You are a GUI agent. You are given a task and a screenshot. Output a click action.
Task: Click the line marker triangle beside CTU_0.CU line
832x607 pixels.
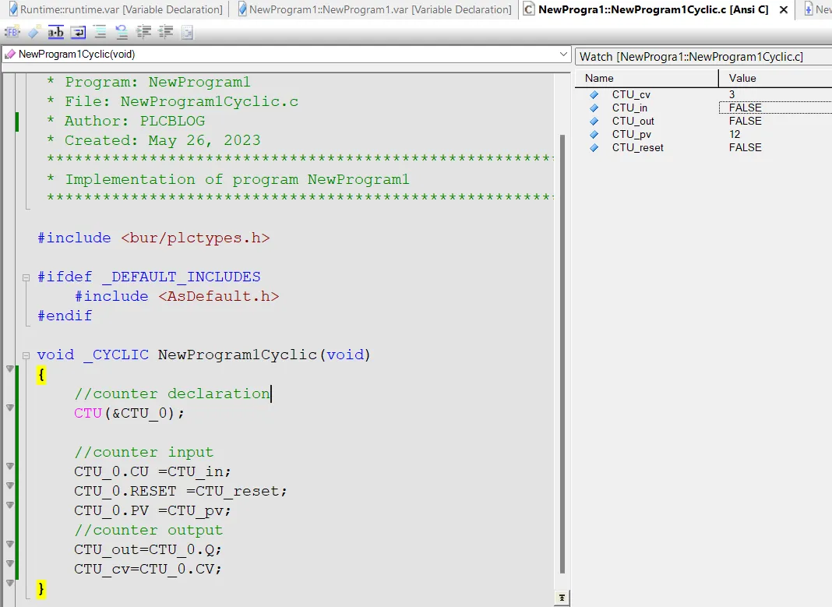coord(9,466)
